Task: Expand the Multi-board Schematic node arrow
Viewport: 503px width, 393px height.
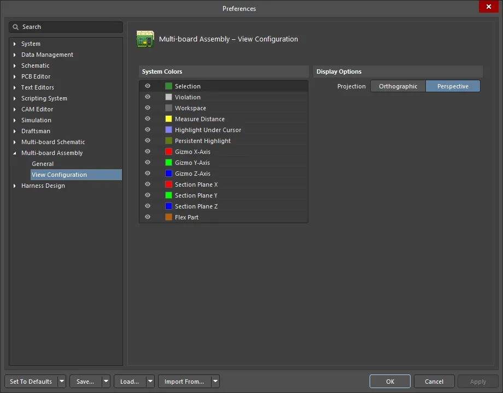Action: [14, 142]
